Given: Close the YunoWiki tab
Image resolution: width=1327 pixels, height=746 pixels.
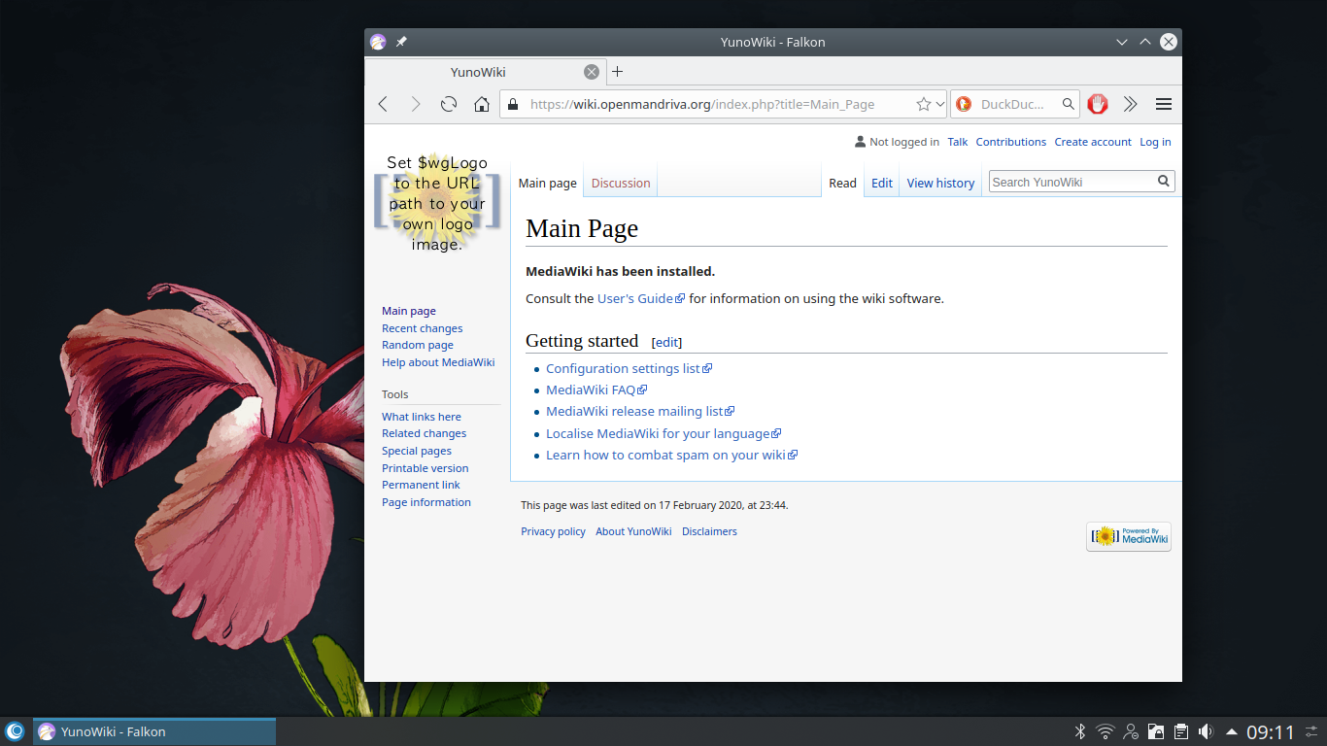Looking at the screenshot, I should pos(592,72).
